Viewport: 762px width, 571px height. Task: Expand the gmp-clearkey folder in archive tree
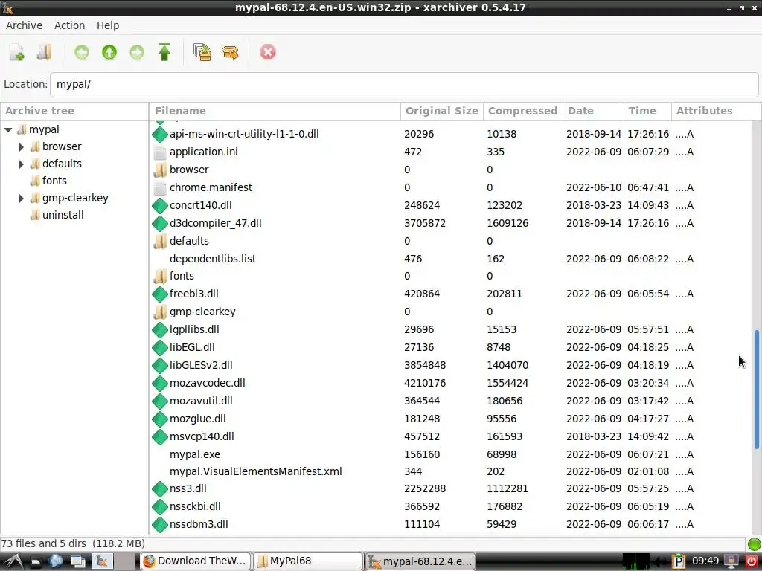tap(21, 198)
